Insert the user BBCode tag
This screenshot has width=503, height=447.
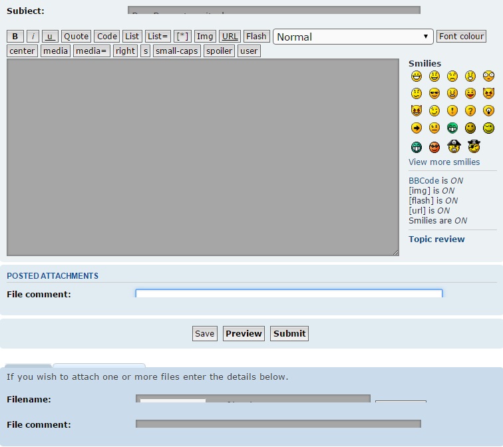[x=249, y=51]
